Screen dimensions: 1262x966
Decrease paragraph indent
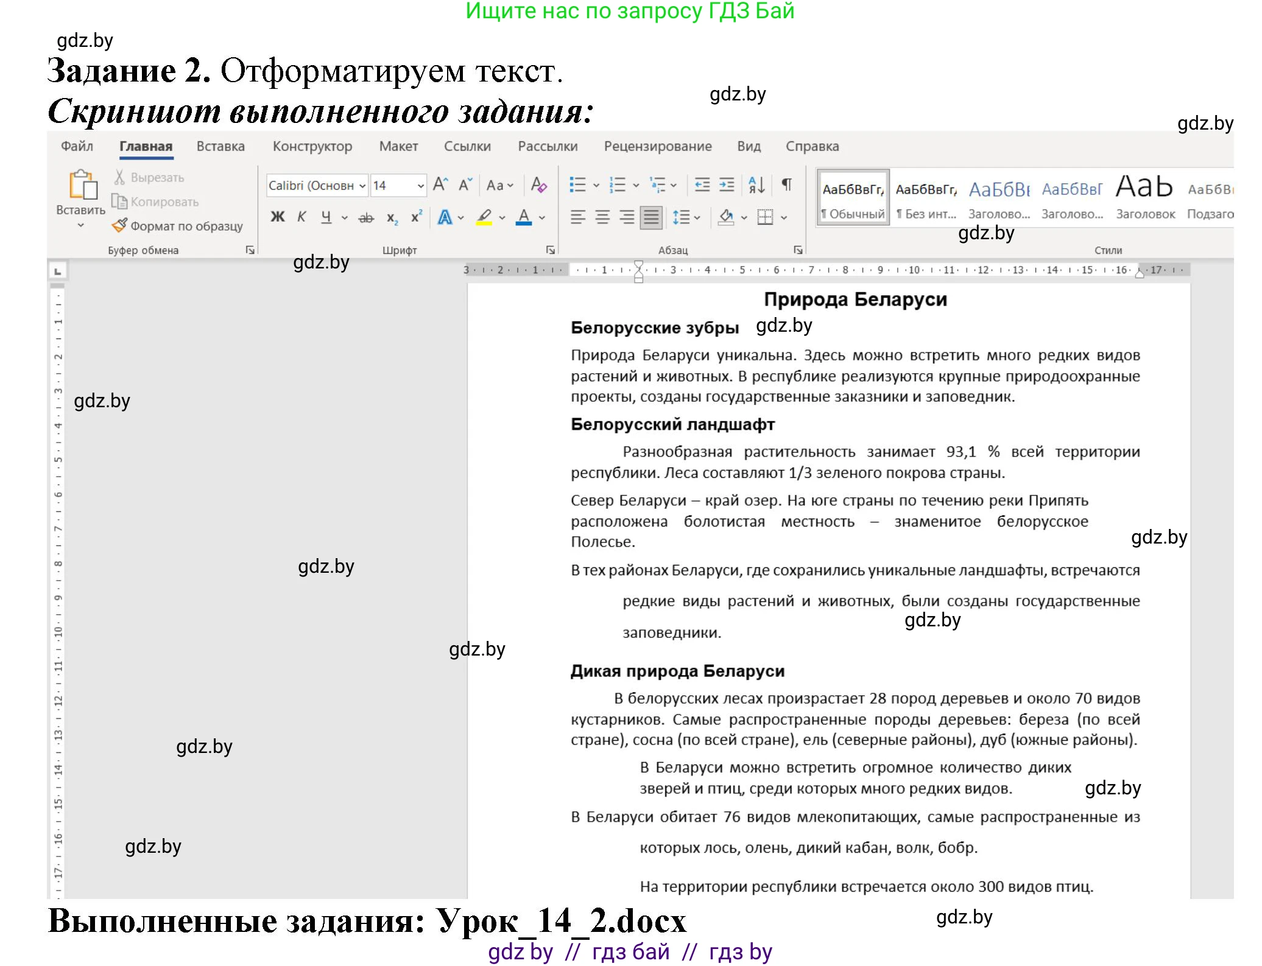click(x=702, y=184)
